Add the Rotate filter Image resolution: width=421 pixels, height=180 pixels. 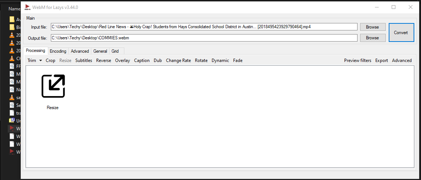201,60
